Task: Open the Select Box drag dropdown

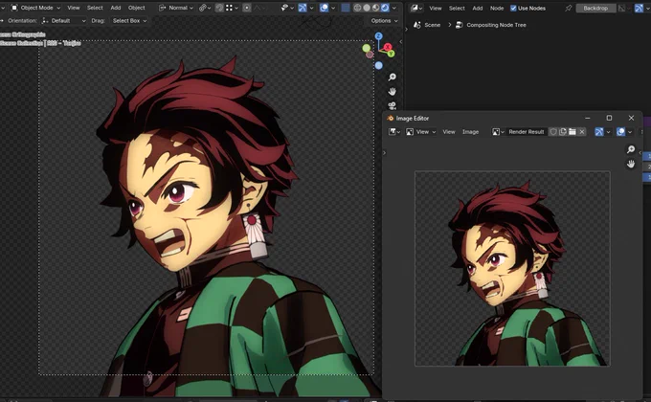Action: (129, 20)
